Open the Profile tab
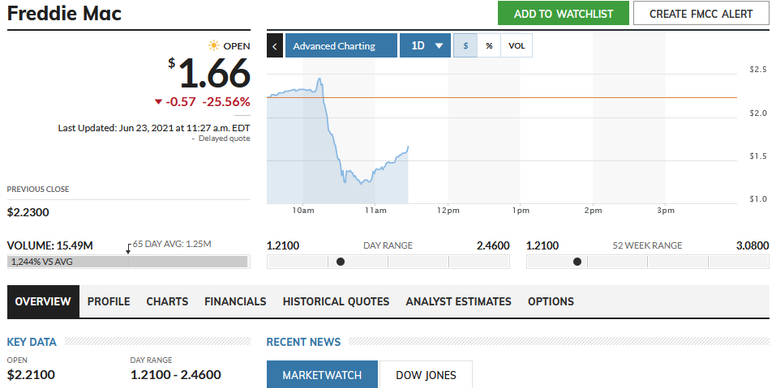The height and width of the screenshot is (388, 776). pos(109,301)
